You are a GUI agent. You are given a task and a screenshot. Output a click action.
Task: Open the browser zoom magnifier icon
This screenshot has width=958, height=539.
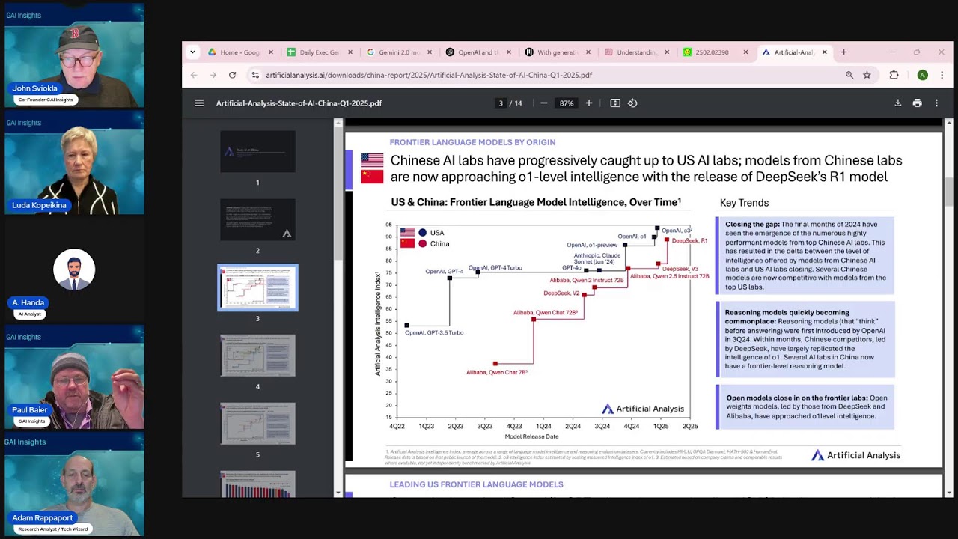click(x=849, y=75)
